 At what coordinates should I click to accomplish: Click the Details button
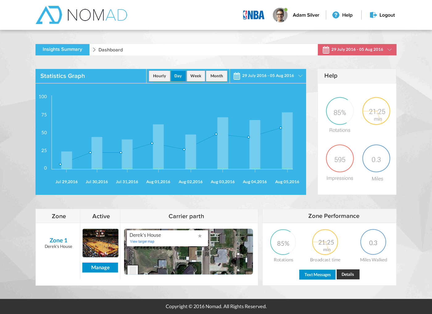click(x=348, y=274)
